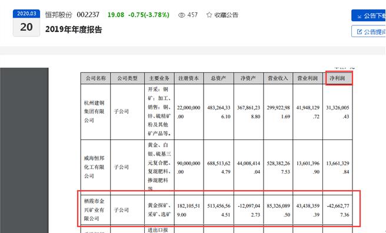Click net profit -42,662,777.36

338,210
